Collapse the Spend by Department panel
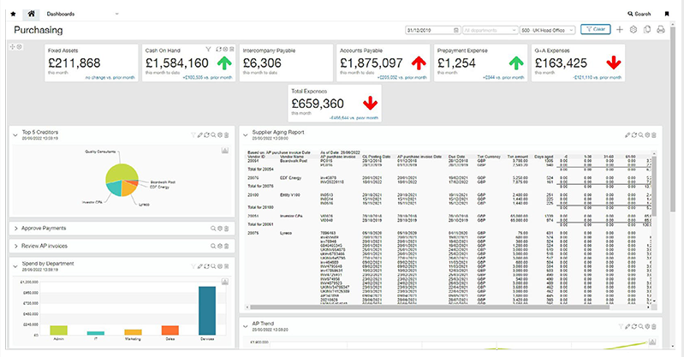Image resolution: width=684 pixels, height=357 pixels. point(15,266)
